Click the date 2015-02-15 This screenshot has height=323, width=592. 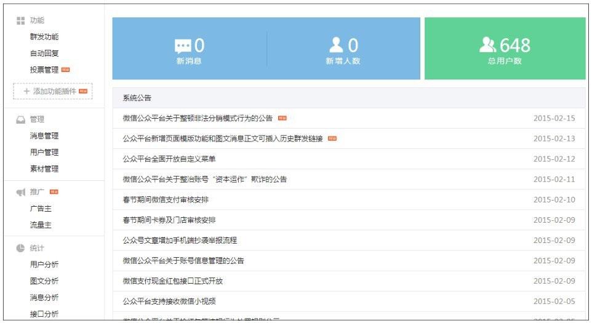(554, 119)
